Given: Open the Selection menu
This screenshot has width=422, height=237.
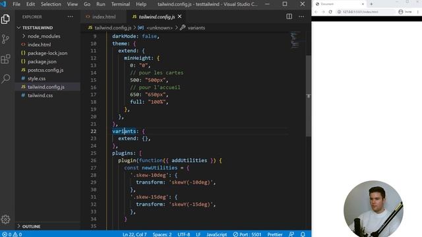Looking at the screenshot, I should coord(51,4).
